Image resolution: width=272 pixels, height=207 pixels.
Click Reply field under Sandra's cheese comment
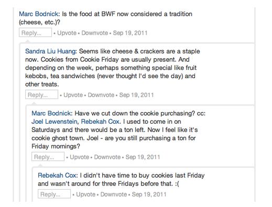tap(41, 94)
